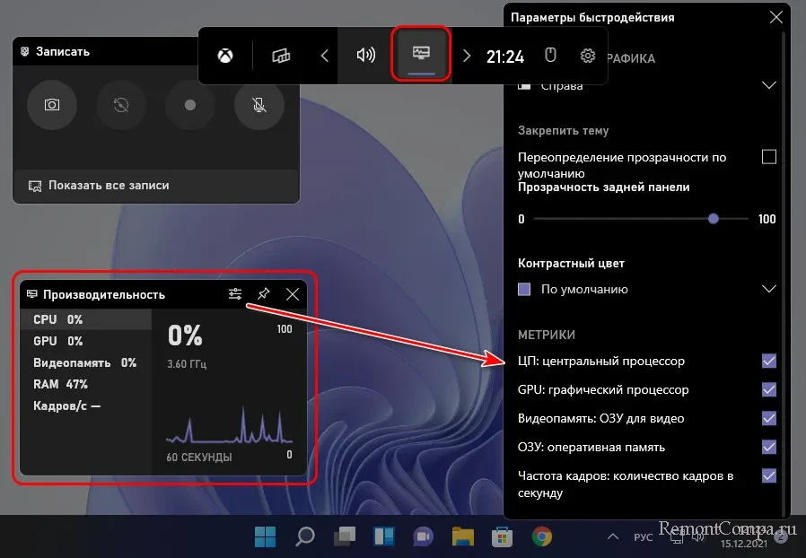Open performance options sliders icon

tap(235, 294)
